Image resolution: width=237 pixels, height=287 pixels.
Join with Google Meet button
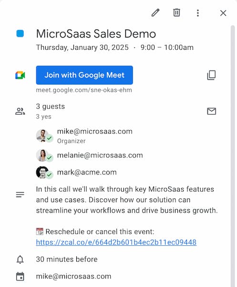(x=84, y=75)
